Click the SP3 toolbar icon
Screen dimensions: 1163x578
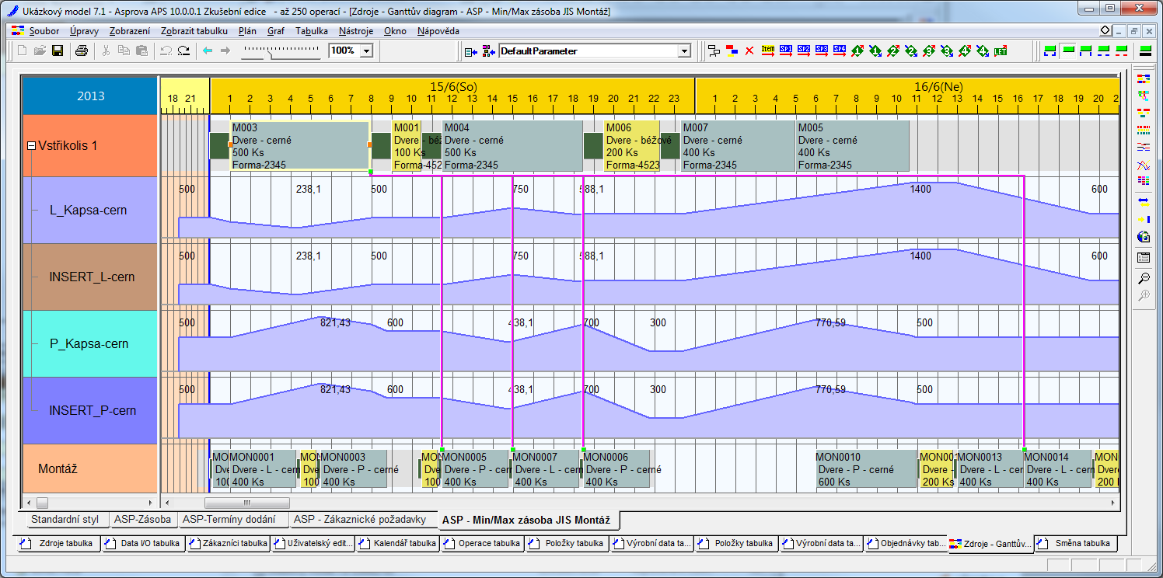pyautogui.click(x=822, y=50)
